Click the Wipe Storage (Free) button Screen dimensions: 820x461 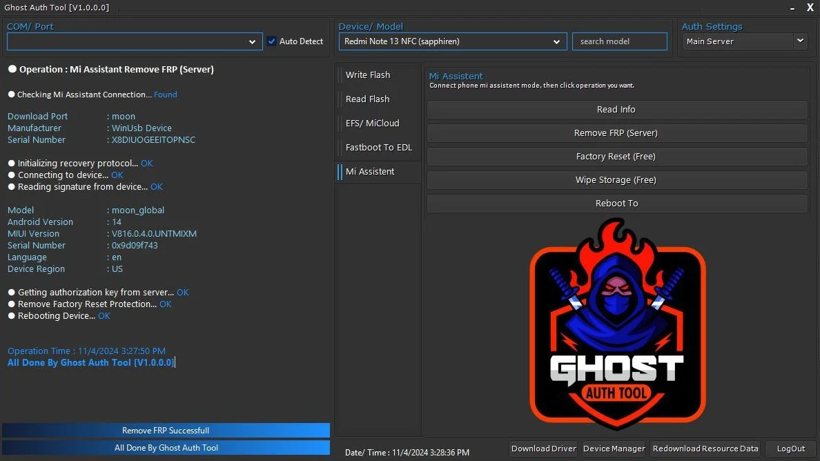point(616,180)
